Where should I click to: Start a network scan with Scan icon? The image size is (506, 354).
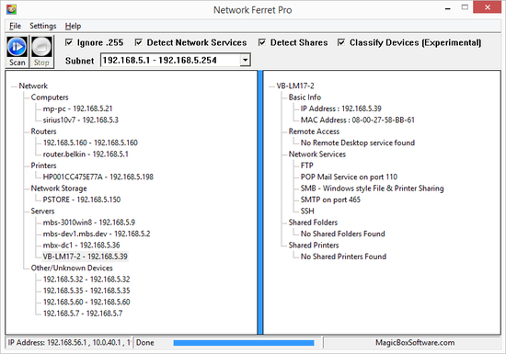(17, 51)
